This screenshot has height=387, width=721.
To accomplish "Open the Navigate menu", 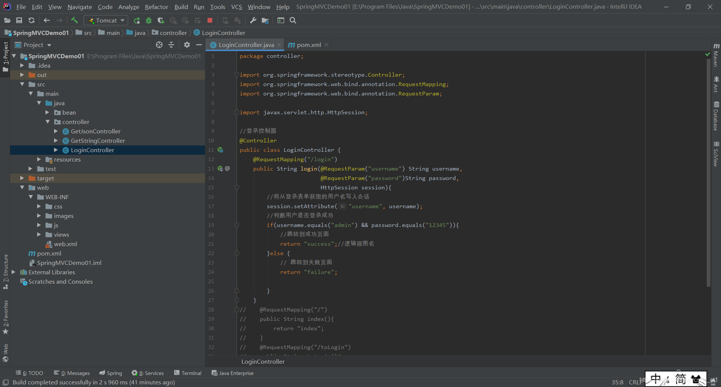I will 80,7.
